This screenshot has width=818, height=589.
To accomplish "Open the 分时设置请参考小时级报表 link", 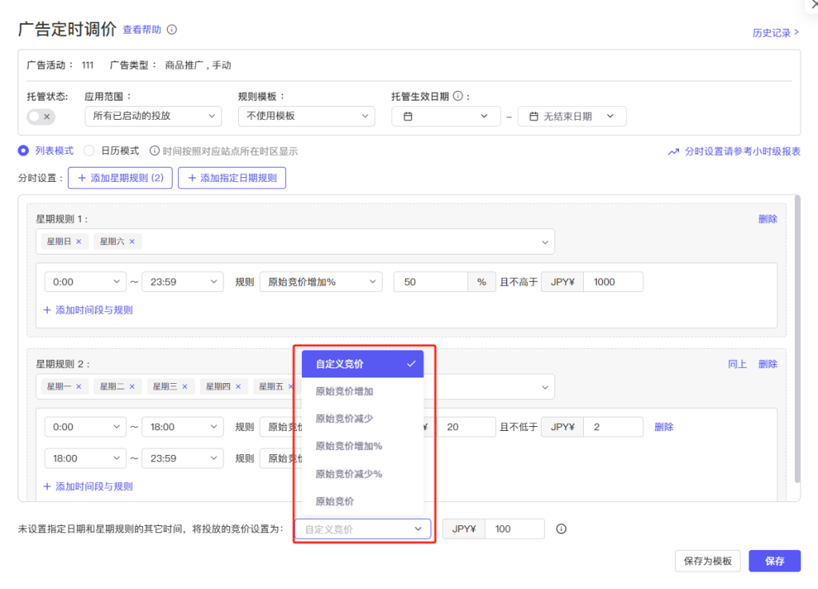I will click(x=734, y=151).
